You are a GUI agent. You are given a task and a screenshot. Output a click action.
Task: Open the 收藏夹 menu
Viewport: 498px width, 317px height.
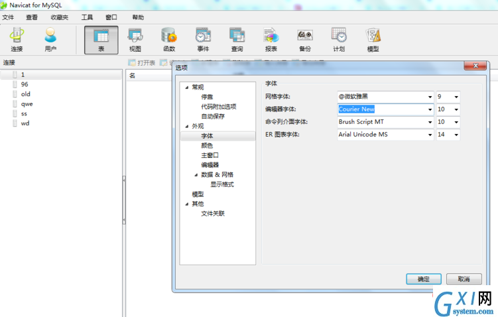[x=60, y=17]
